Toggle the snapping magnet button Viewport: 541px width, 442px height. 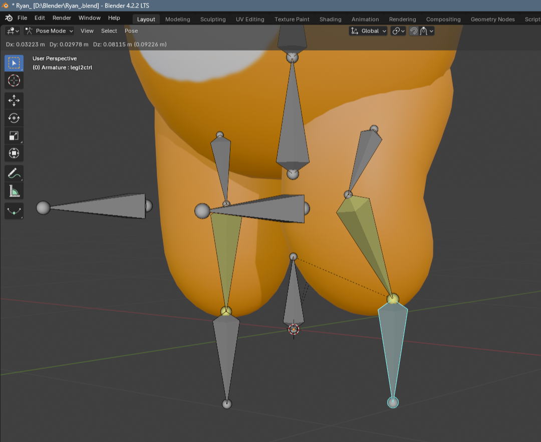click(x=413, y=31)
